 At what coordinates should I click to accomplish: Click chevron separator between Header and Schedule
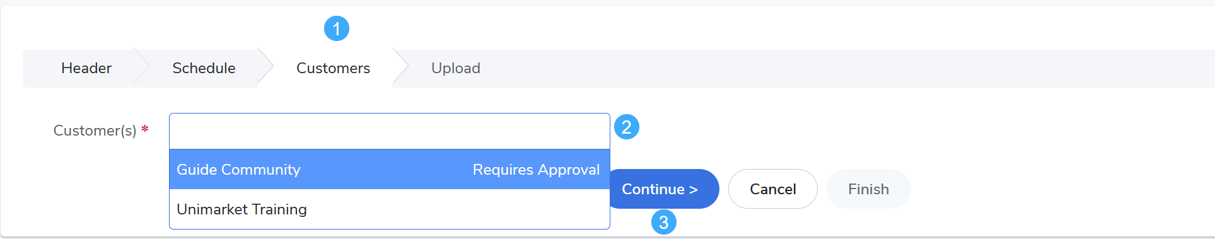coord(141,68)
